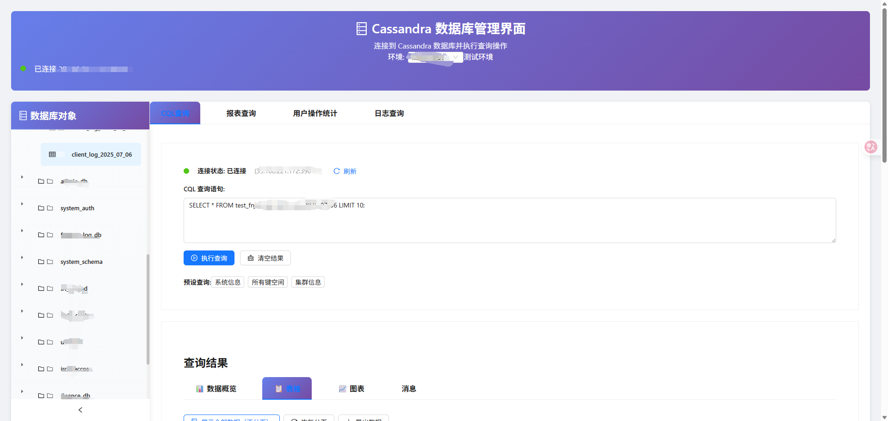This screenshot has width=888, height=421.
Task: Run the query with 执行查询
Action: coord(209,258)
